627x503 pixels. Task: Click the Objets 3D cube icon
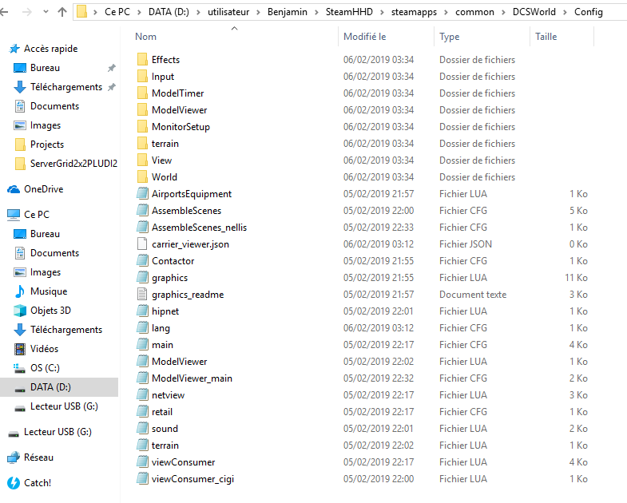point(20,311)
